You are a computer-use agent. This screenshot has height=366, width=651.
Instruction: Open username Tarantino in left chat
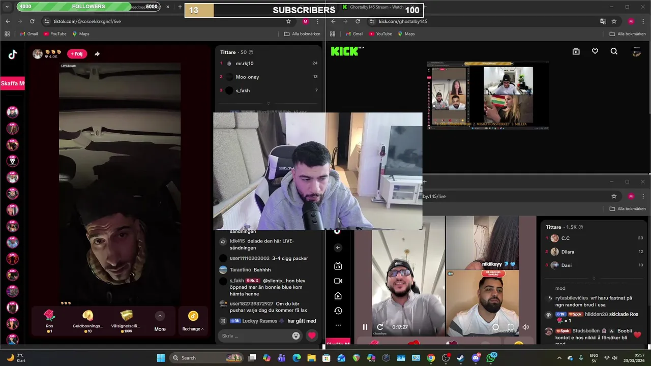click(x=240, y=270)
